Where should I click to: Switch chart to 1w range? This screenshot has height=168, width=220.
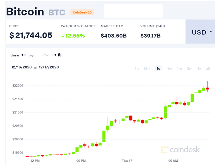coord(169,68)
